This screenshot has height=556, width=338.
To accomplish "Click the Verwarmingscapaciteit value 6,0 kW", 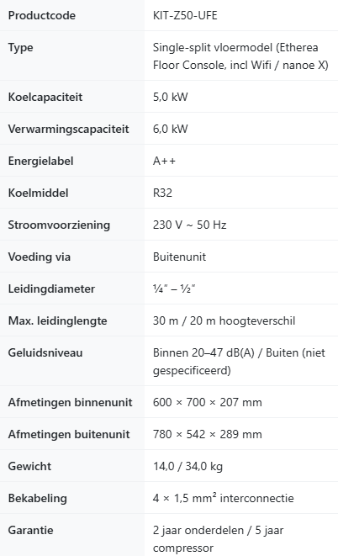I will (x=171, y=129).
